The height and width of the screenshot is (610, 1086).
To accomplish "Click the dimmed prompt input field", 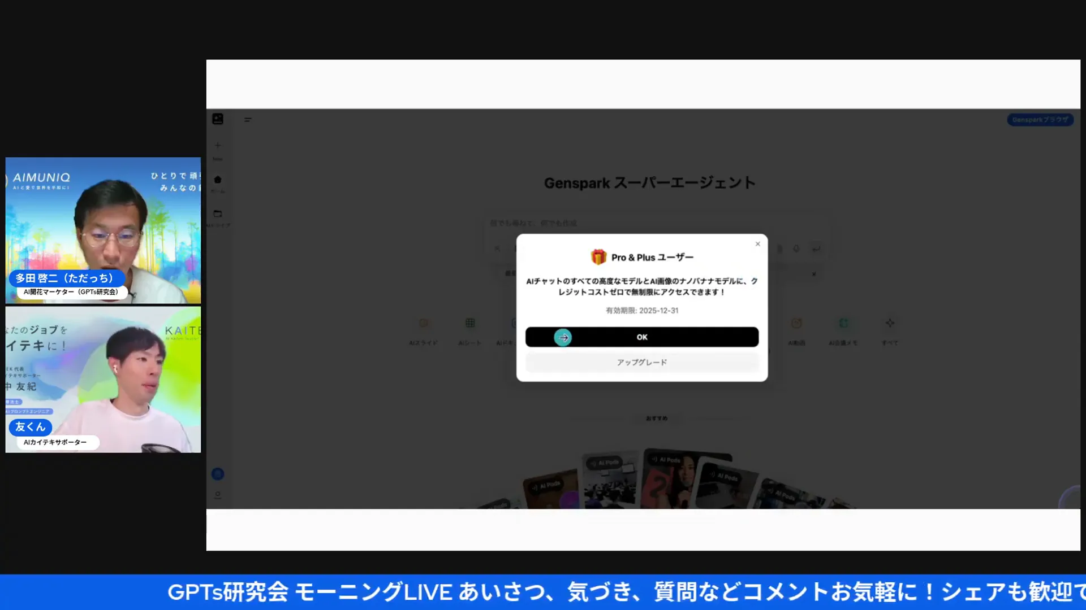I will click(656, 224).
